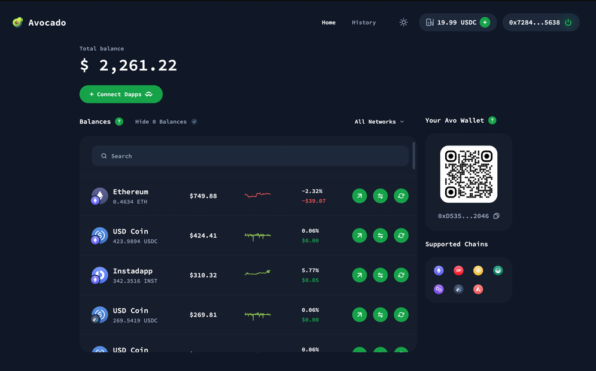Click the Supported Chains heading
The image size is (596, 371).
coord(457,244)
